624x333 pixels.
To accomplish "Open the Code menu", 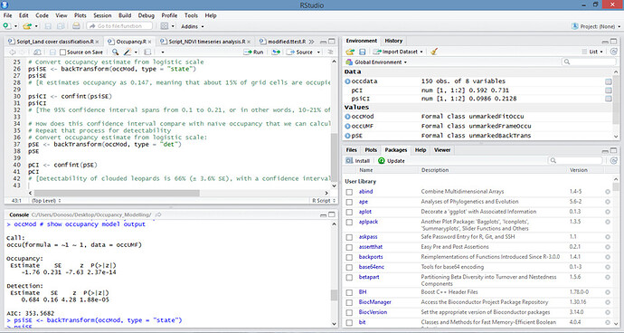I will tap(42, 15).
